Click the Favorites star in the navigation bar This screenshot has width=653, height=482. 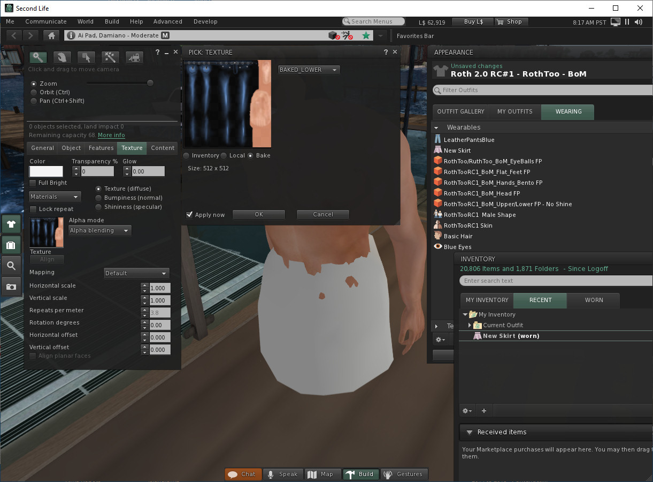366,35
